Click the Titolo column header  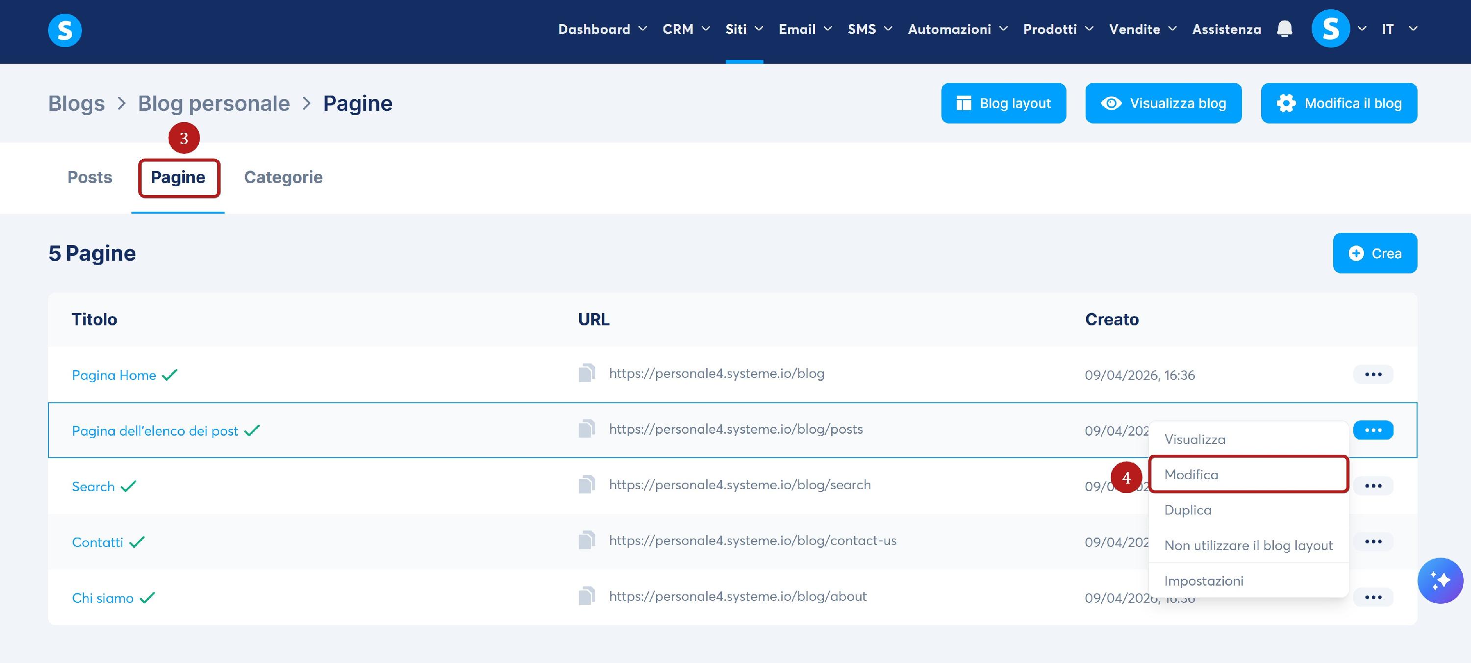click(94, 319)
